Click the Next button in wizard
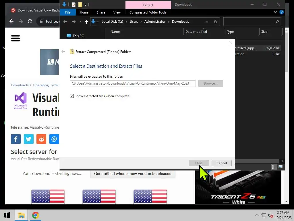The width and height of the screenshot is (294, 221). pyautogui.click(x=199, y=163)
